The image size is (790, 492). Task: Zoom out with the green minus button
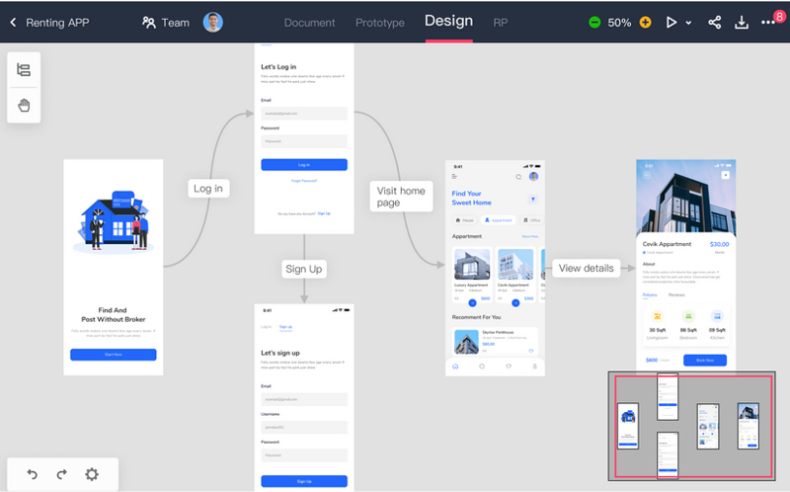(x=594, y=22)
